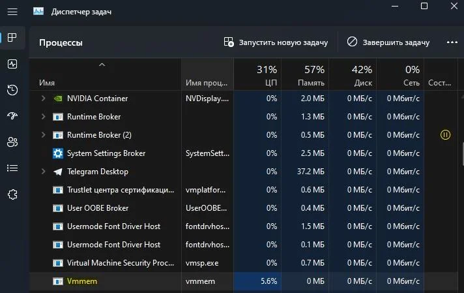The image size is (464, 293).
Task: Click the Virtual Machine Security Proc icon
Action: pyautogui.click(x=58, y=263)
